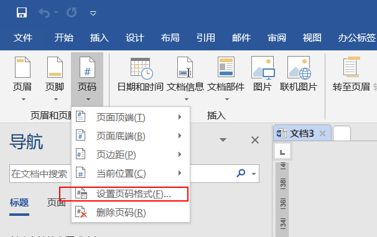Click the tab stop selector L icon
The width and height of the screenshot is (377, 237).
point(282,152)
